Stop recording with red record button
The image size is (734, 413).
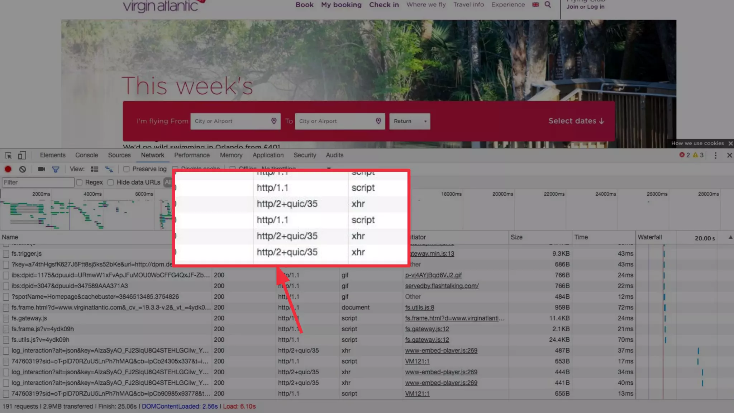[x=8, y=169]
